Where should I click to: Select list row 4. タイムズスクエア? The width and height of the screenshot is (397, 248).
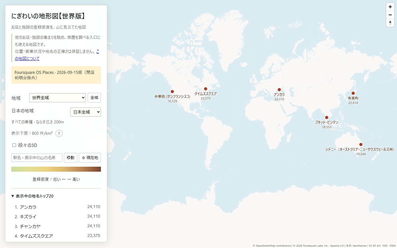click(56, 236)
